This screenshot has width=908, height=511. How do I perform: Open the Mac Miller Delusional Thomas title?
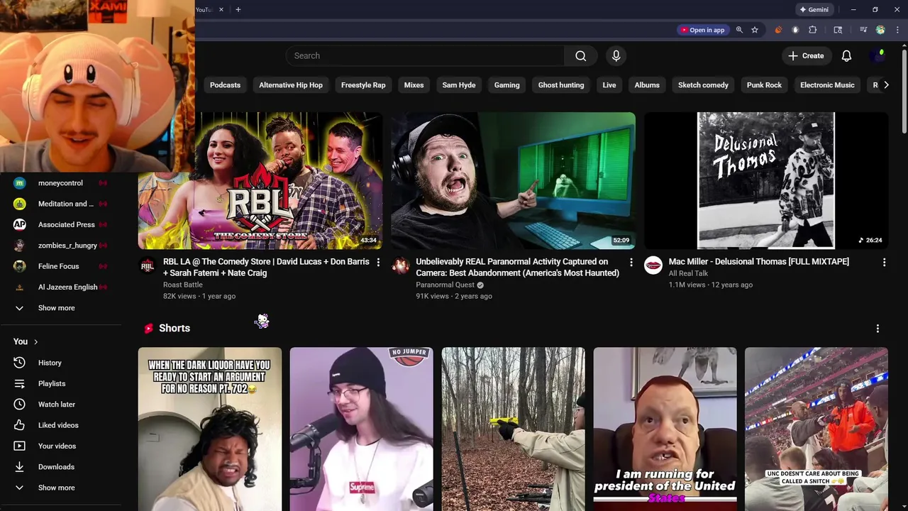point(758,262)
